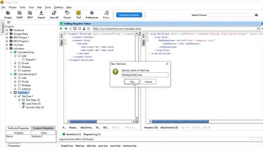263x147 pixels.
Task: Click the Endpoint Explorer button
Action: (129, 15)
